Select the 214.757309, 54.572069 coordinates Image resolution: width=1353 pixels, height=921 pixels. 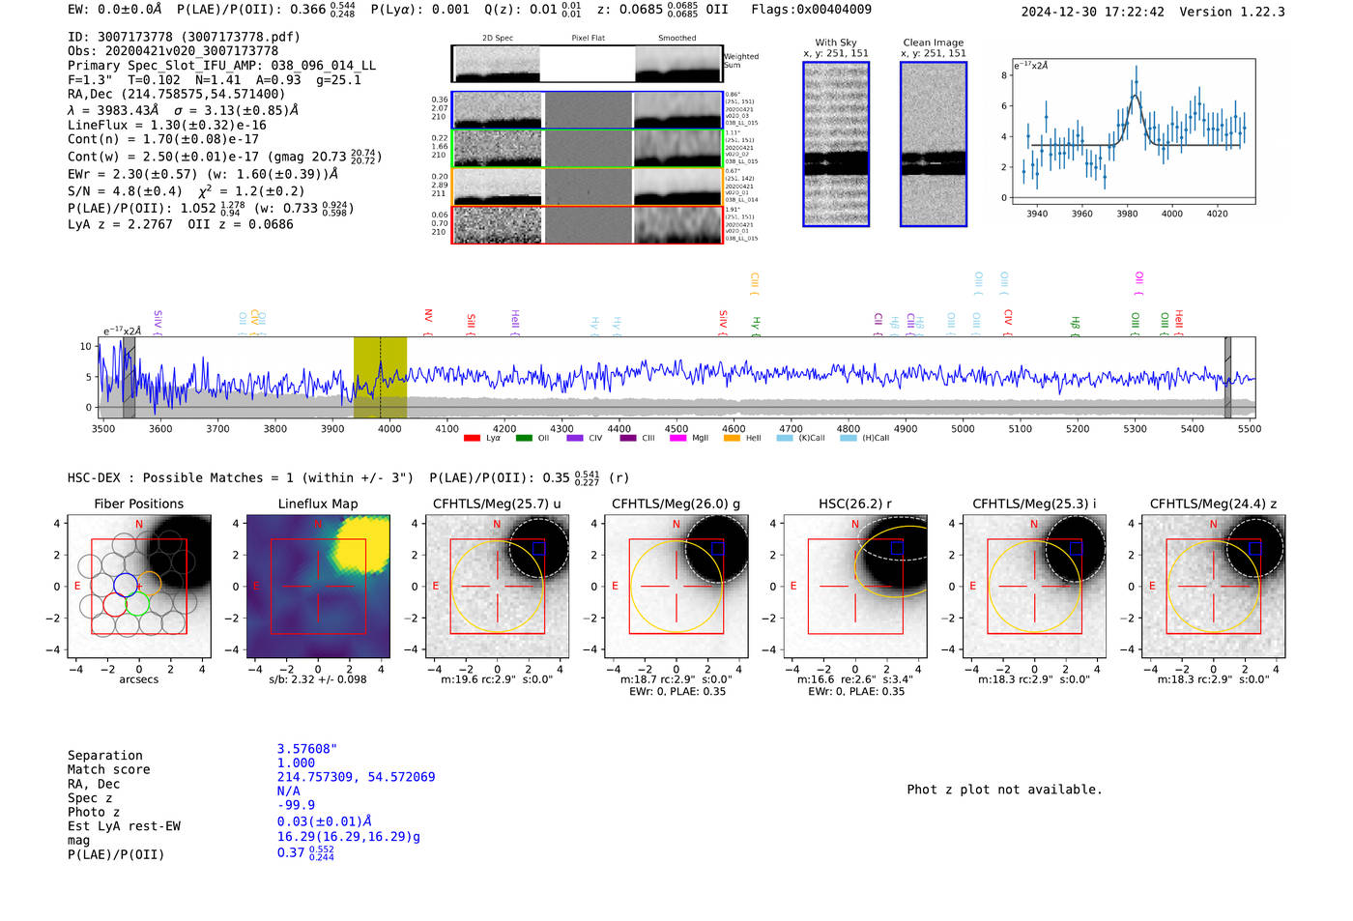356,777
